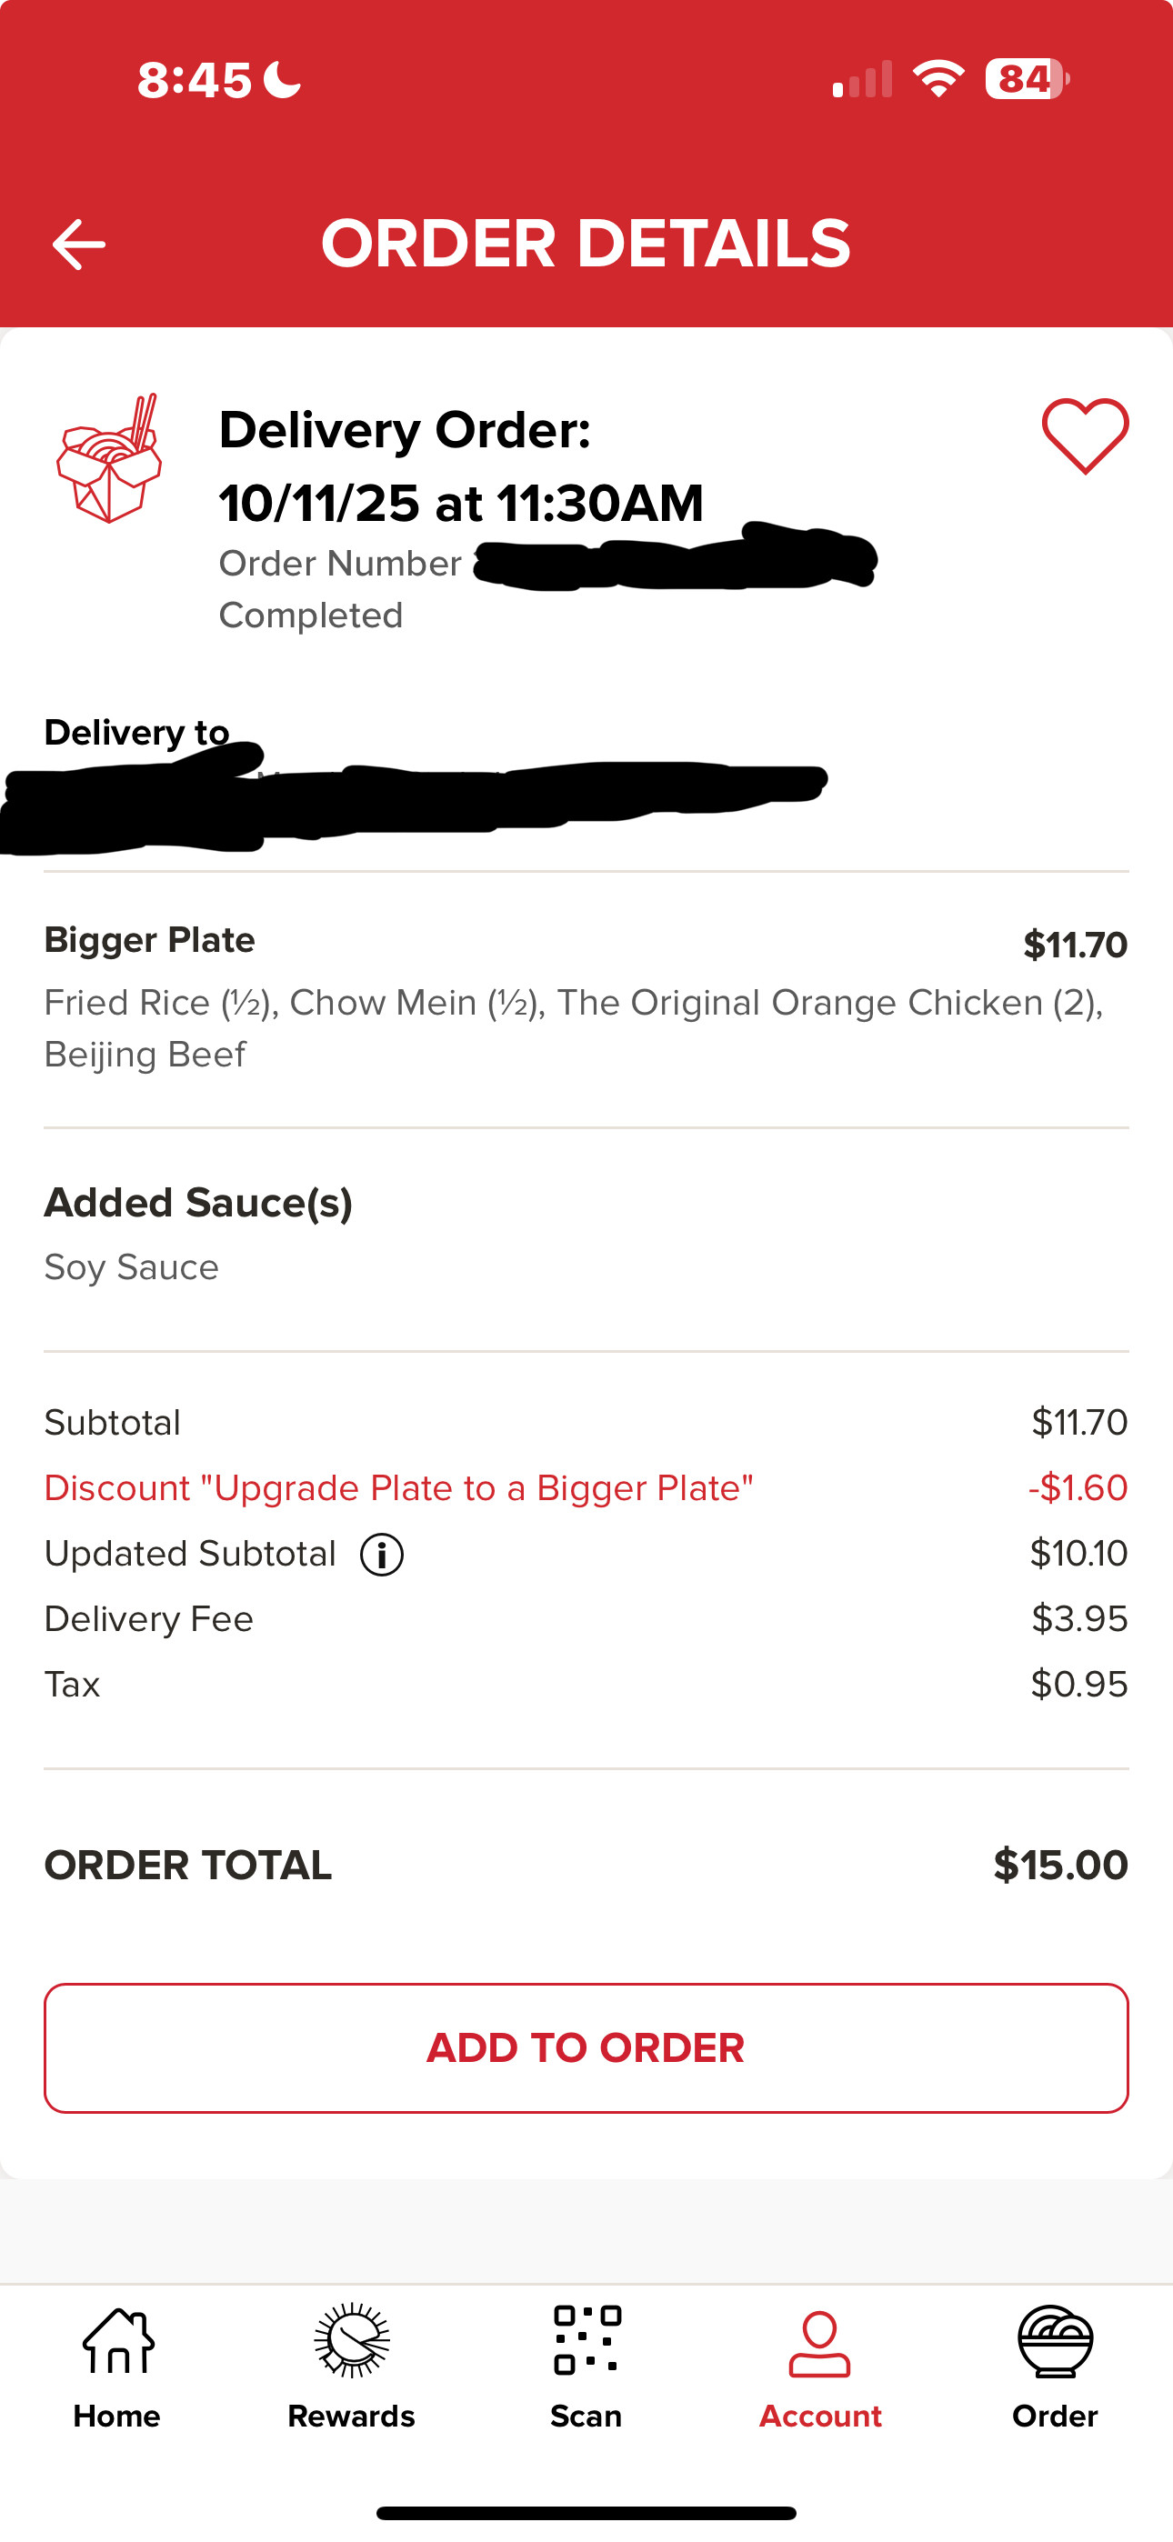Tap the battery level indicator
This screenshot has height=2542, width=1173.
[1027, 79]
